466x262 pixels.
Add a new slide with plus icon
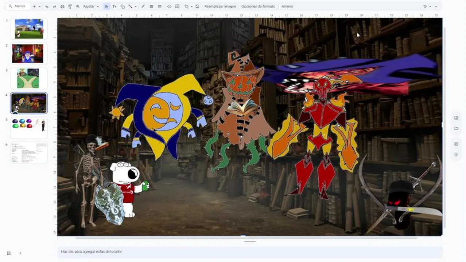pos(34,6)
